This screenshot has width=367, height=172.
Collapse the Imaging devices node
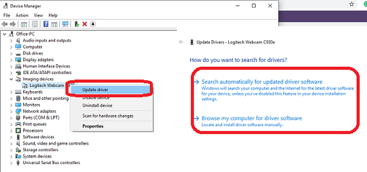tap(11, 79)
